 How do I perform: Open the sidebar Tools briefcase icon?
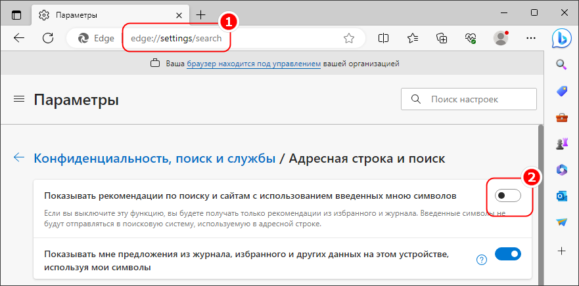[x=562, y=117]
